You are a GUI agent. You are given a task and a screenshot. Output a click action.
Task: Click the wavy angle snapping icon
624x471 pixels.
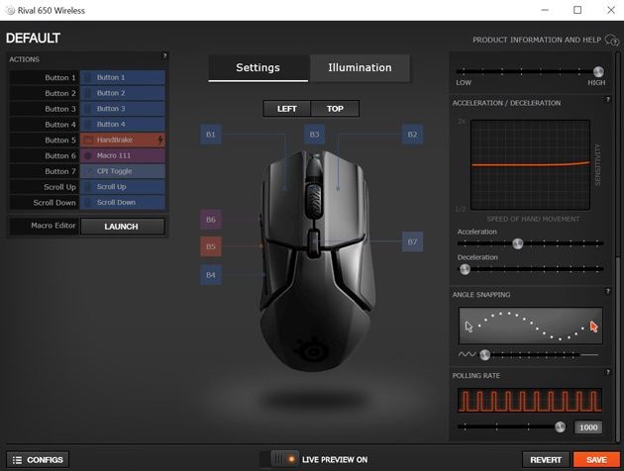click(467, 354)
